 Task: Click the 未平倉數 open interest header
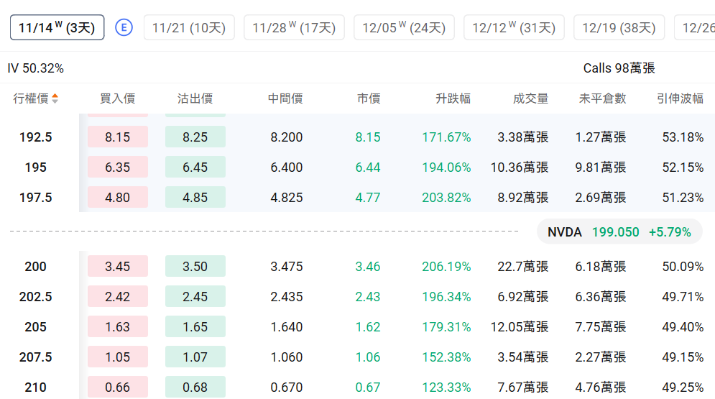coord(602,98)
